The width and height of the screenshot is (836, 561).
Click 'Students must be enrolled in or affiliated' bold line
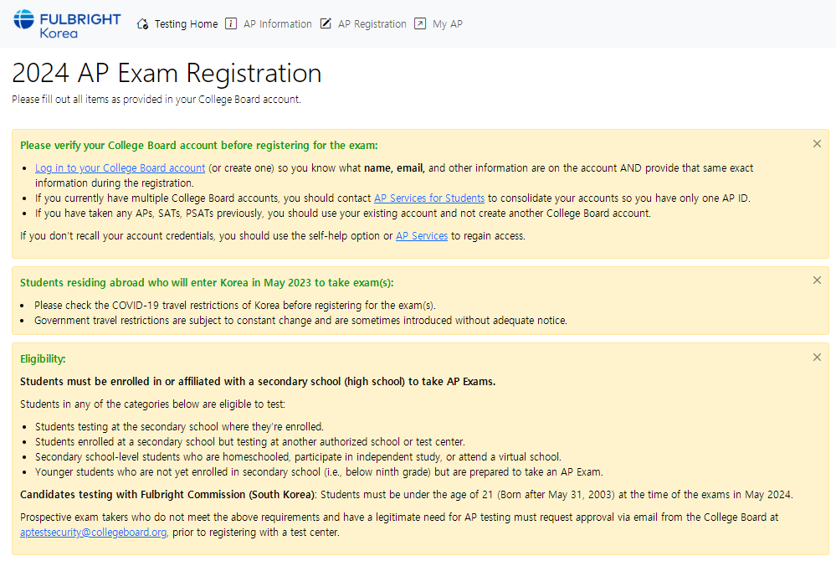(x=258, y=382)
